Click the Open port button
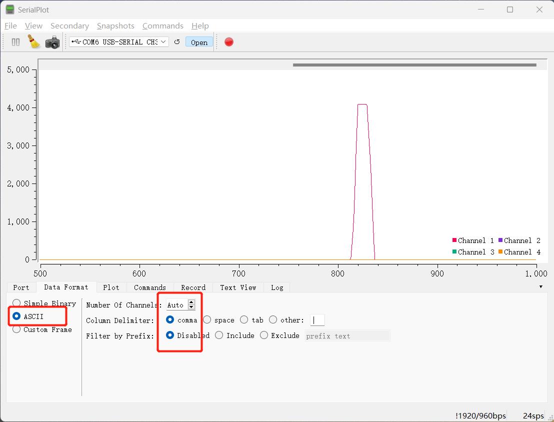This screenshot has width=554, height=422. pos(199,42)
